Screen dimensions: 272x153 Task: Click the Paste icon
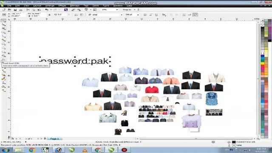[40, 10]
